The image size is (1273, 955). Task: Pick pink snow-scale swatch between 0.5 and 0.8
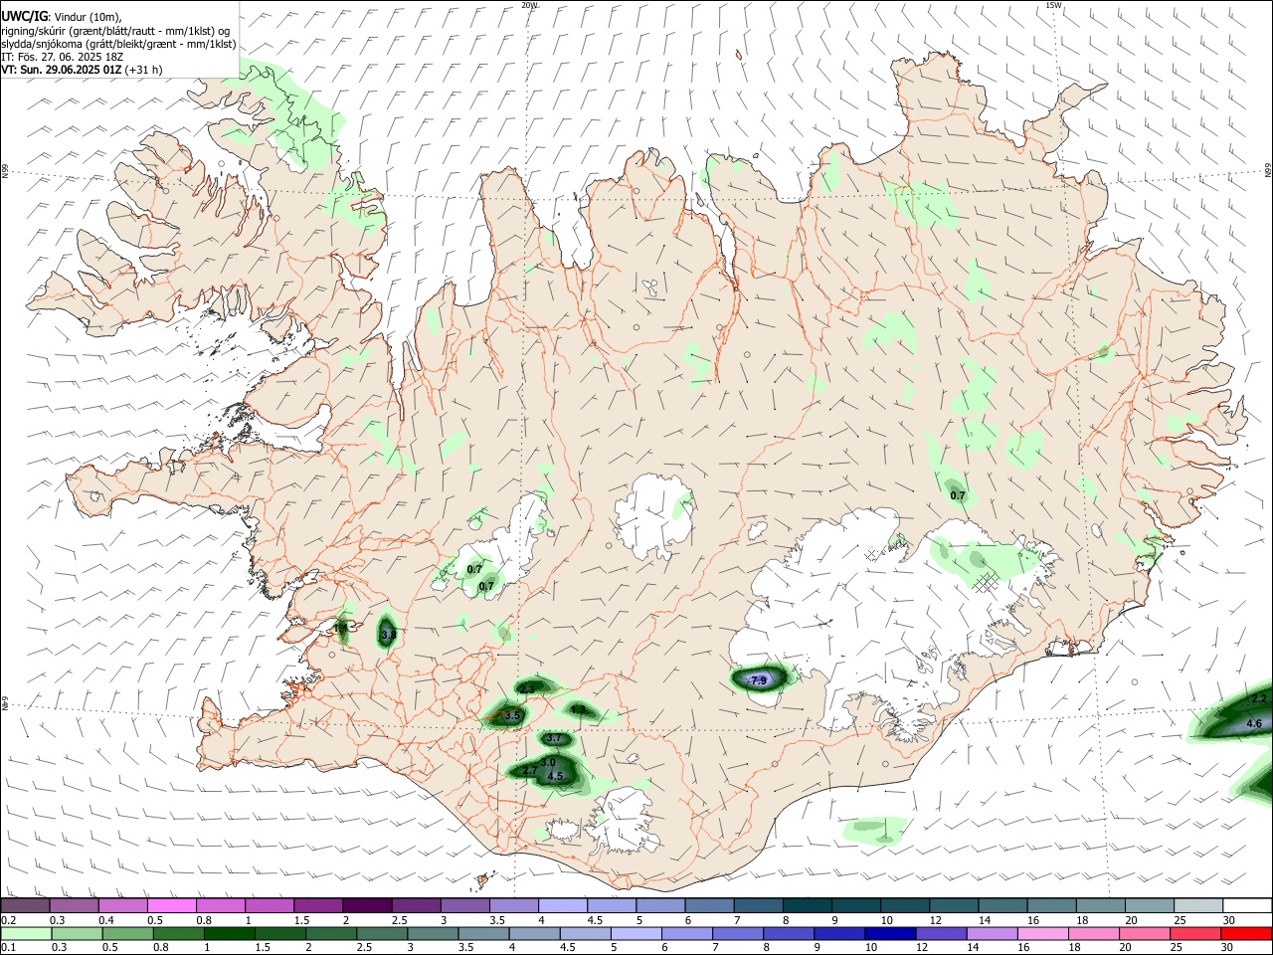171,905
